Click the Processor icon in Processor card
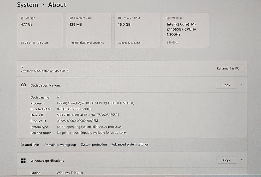 tap(168, 18)
